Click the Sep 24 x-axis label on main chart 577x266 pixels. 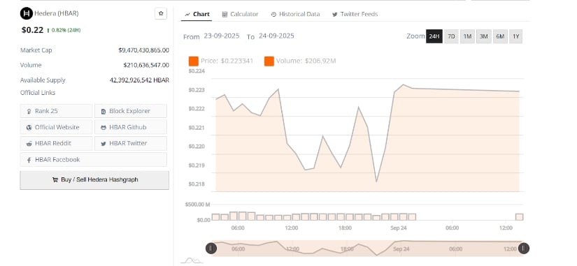399,228
